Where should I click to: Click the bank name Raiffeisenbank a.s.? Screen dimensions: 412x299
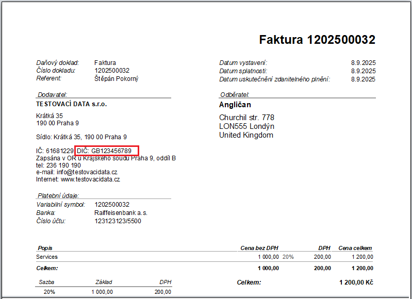[121, 212]
